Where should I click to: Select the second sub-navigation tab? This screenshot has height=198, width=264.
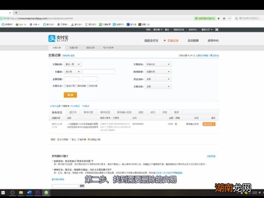click(x=74, y=48)
